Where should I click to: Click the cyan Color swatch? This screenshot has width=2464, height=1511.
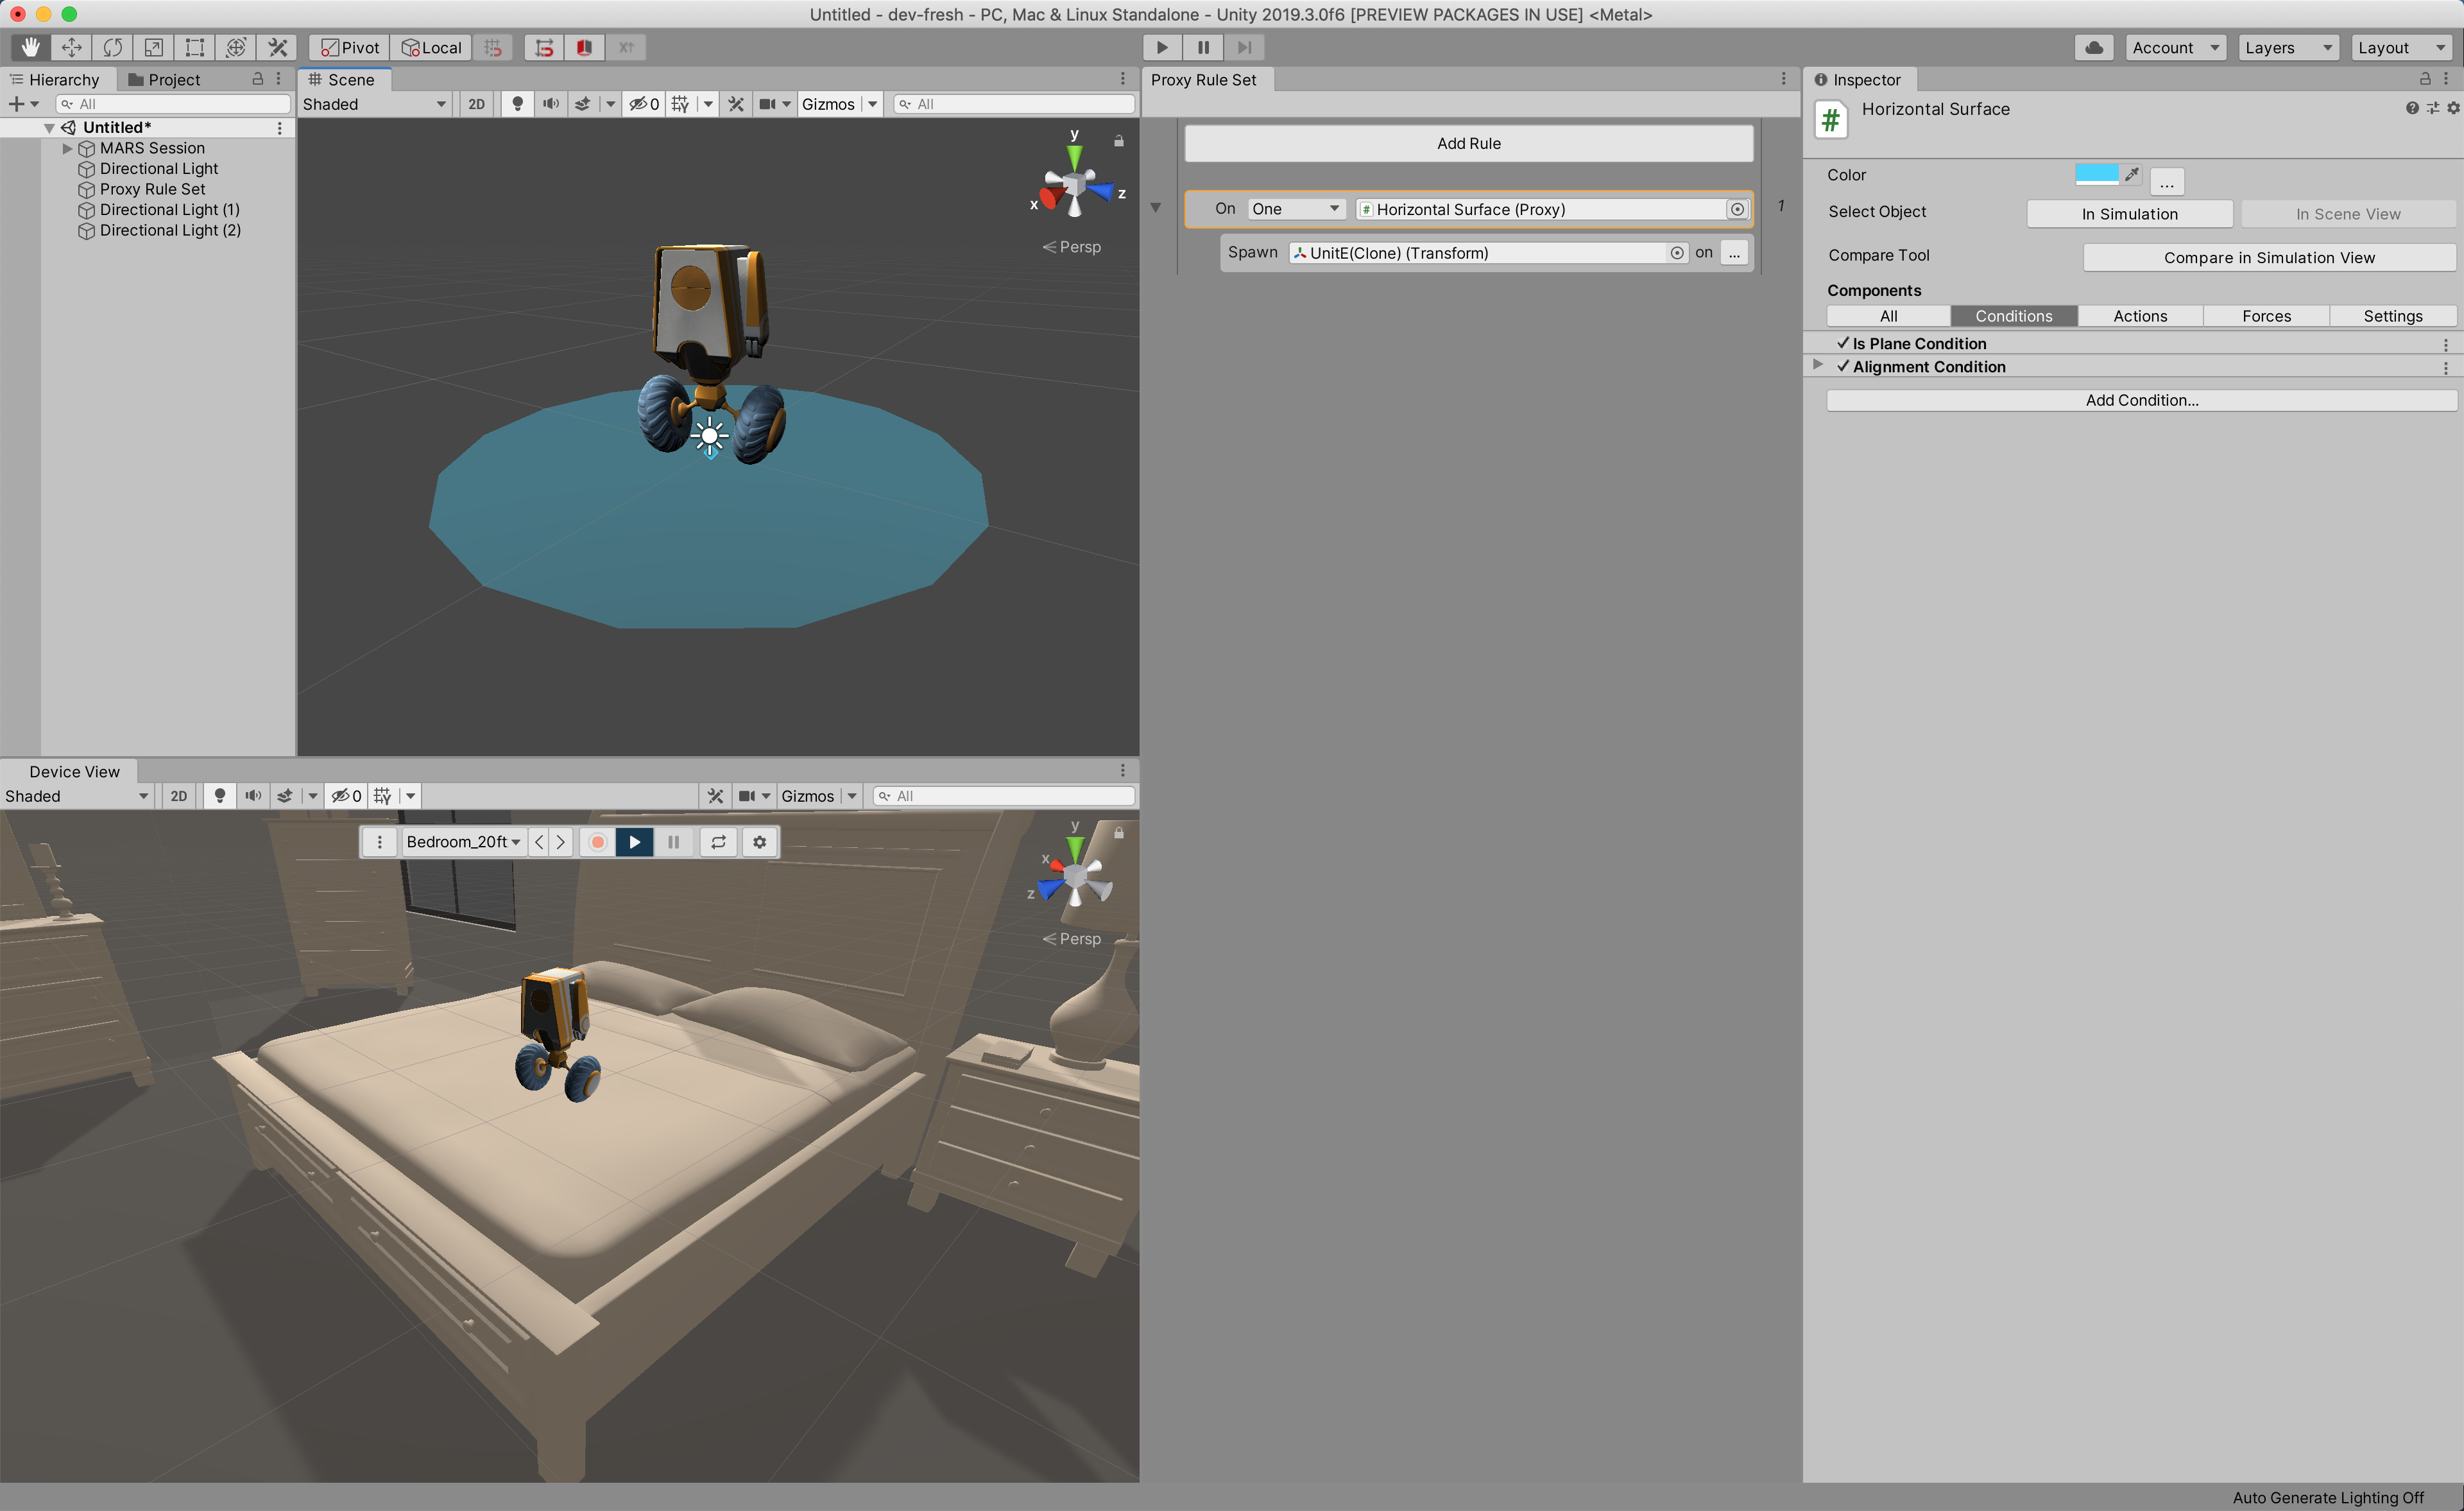click(x=2096, y=174)
